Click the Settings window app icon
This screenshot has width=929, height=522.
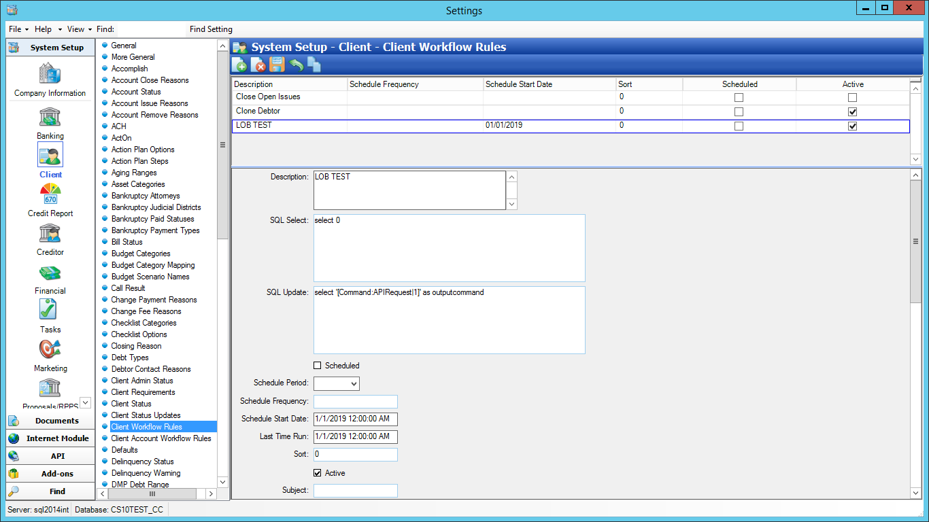12,10
